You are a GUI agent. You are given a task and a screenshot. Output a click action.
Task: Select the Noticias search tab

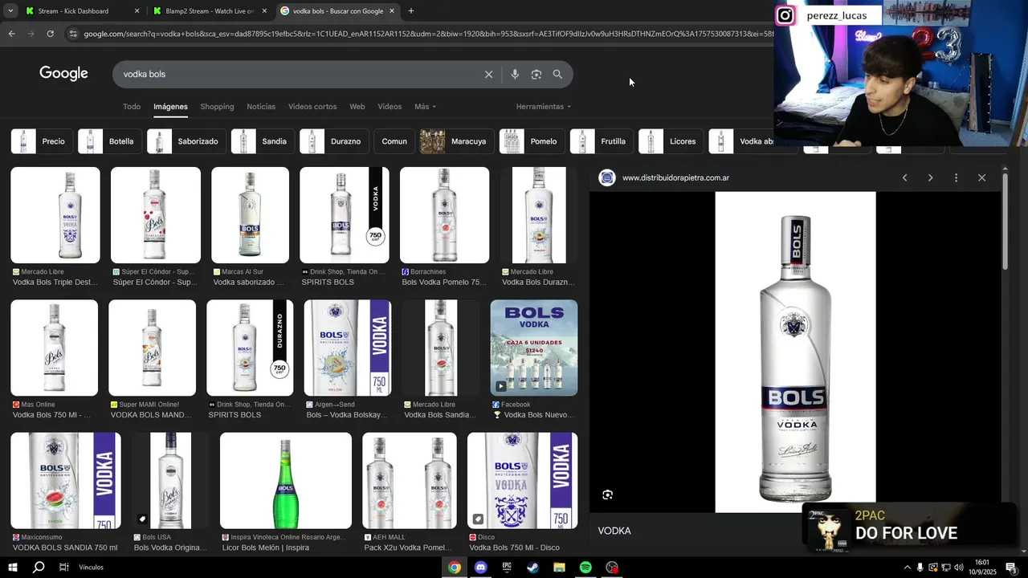pyautogui.click(x=261, y=107)
